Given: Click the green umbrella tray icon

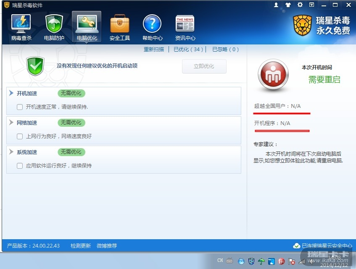Looking at the screenshot, I should (x=261, y=261).
